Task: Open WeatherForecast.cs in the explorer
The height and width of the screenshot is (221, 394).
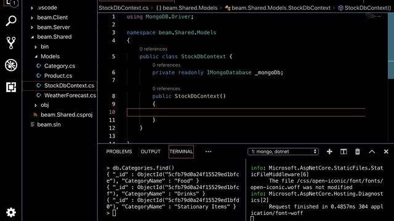Action: tap(70, 95)
